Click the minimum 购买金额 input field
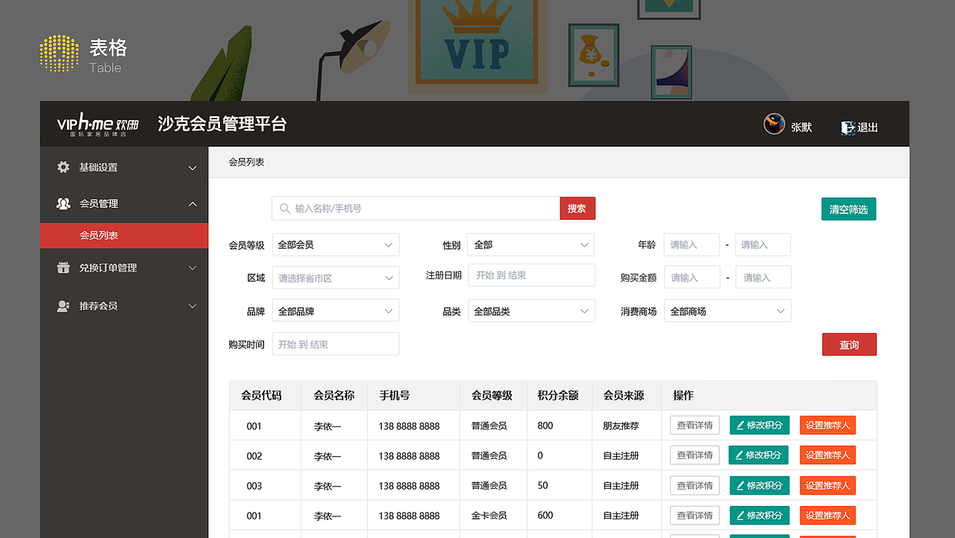The image size is (955, 538). (x=692, y=277)
